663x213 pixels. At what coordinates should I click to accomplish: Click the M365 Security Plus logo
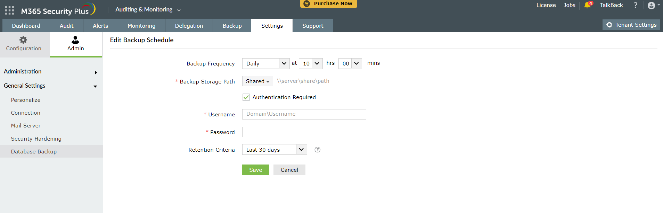click(x=58, y=10)
